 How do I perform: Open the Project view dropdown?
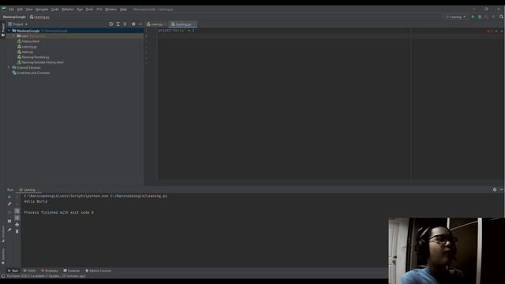[x=17, y=24]
